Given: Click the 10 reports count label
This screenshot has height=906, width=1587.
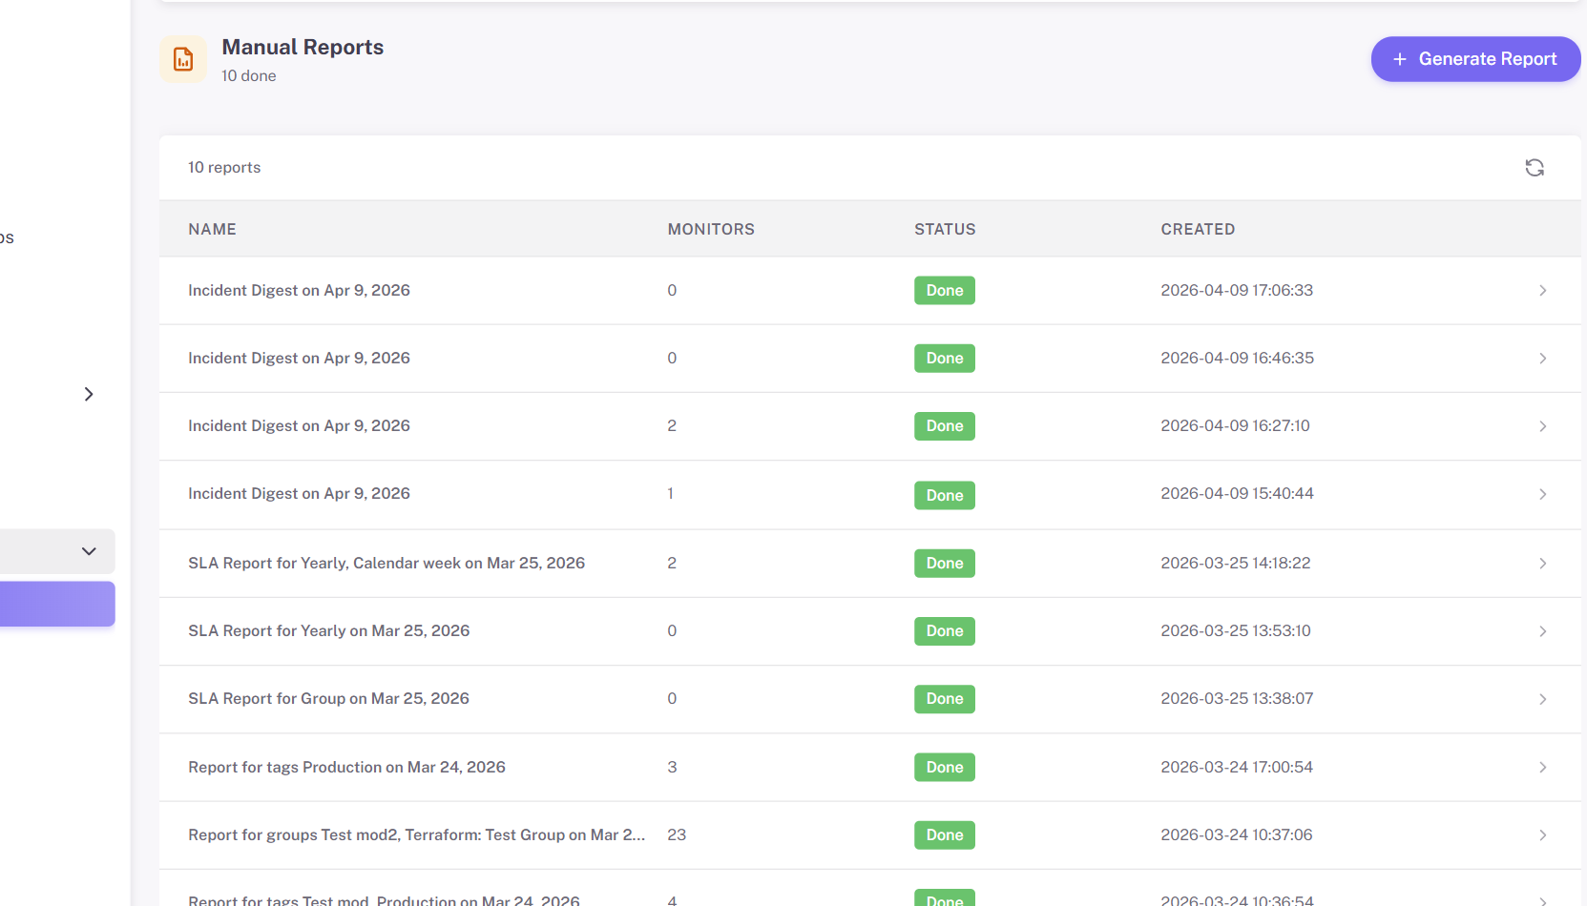Looking at the screenshot, I should [x=223, y=167].
